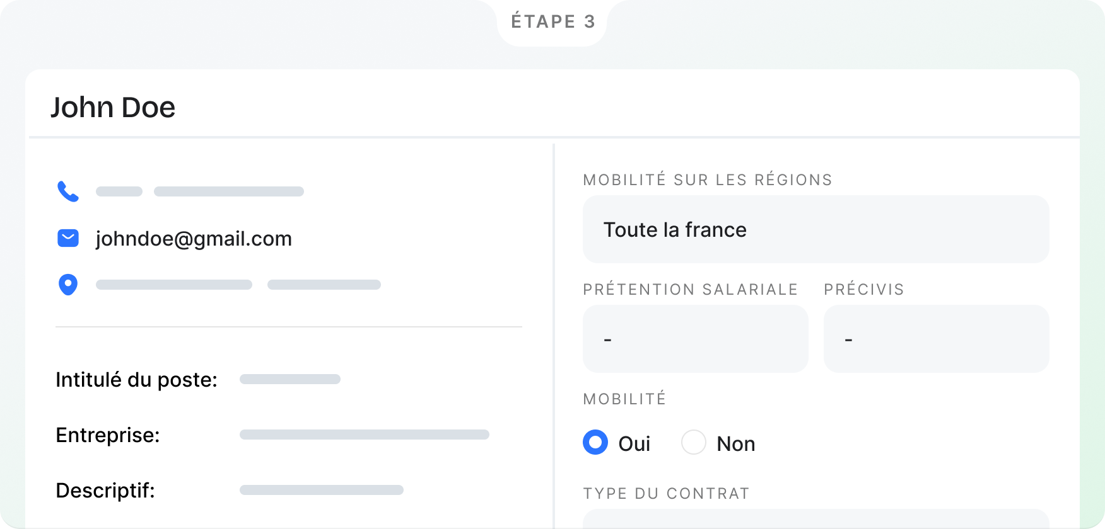Click the Descriptif value placeholder
This screenshot has height=529, width=1105.
click(x=322, y=490)
